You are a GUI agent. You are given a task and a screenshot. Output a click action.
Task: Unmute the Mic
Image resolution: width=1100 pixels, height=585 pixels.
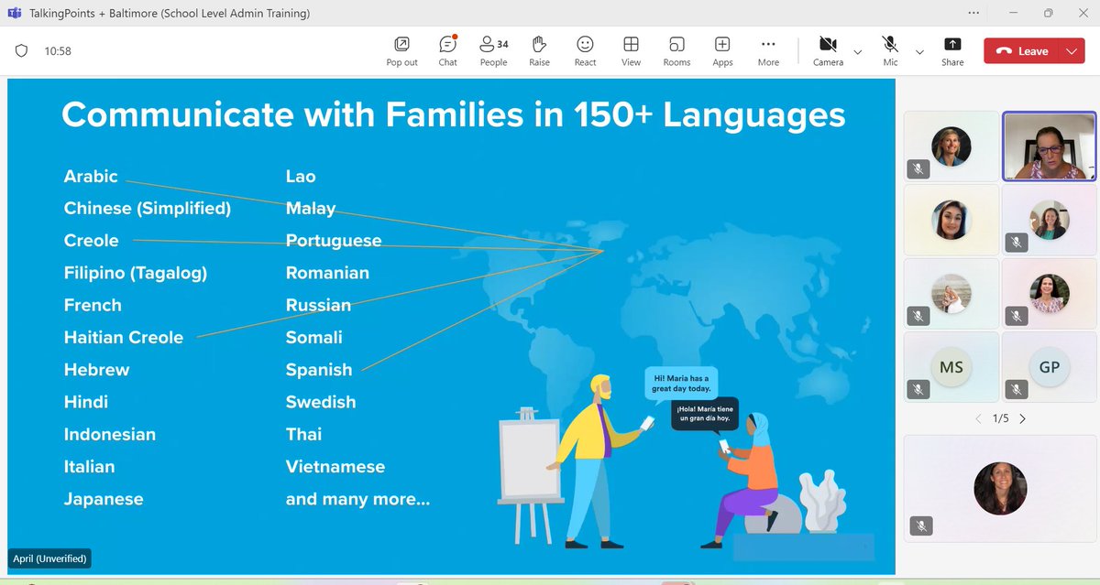pyautogui.click(x=890, y=51)
